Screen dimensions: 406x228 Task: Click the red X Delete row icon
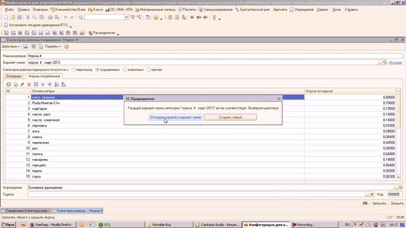[x=29, y=84]
